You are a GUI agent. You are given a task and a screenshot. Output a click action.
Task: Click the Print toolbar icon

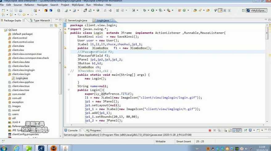tap(21, 10)
